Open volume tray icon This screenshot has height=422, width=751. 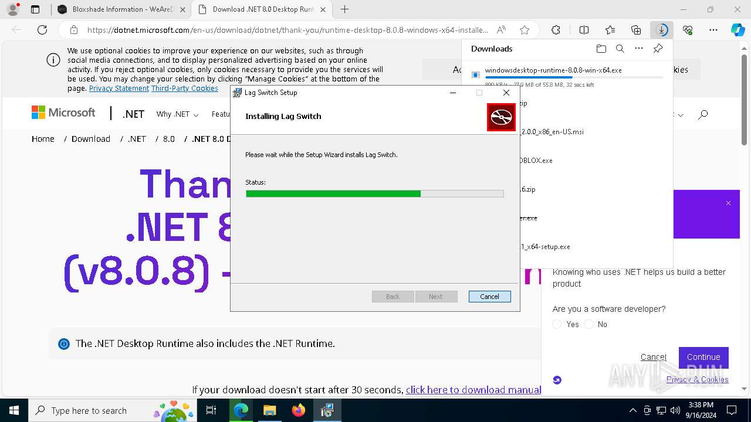tap(675, 410)
